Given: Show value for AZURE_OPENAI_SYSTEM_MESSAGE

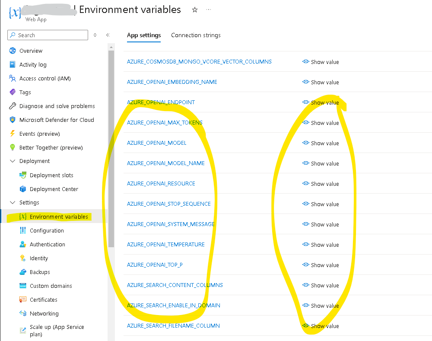Looking at the screenshot, I should click(x=321, y=224).
